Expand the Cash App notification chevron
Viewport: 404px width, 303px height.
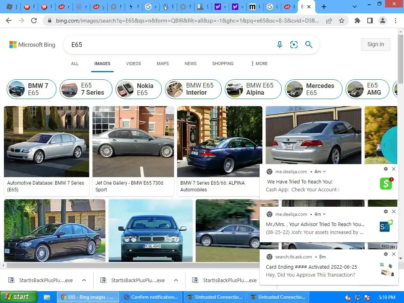coord(324,172)
